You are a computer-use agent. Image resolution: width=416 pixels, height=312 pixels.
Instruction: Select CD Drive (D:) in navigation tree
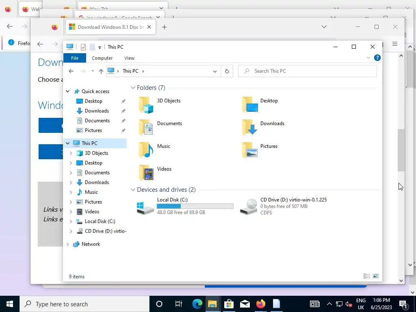coord(105,231)
